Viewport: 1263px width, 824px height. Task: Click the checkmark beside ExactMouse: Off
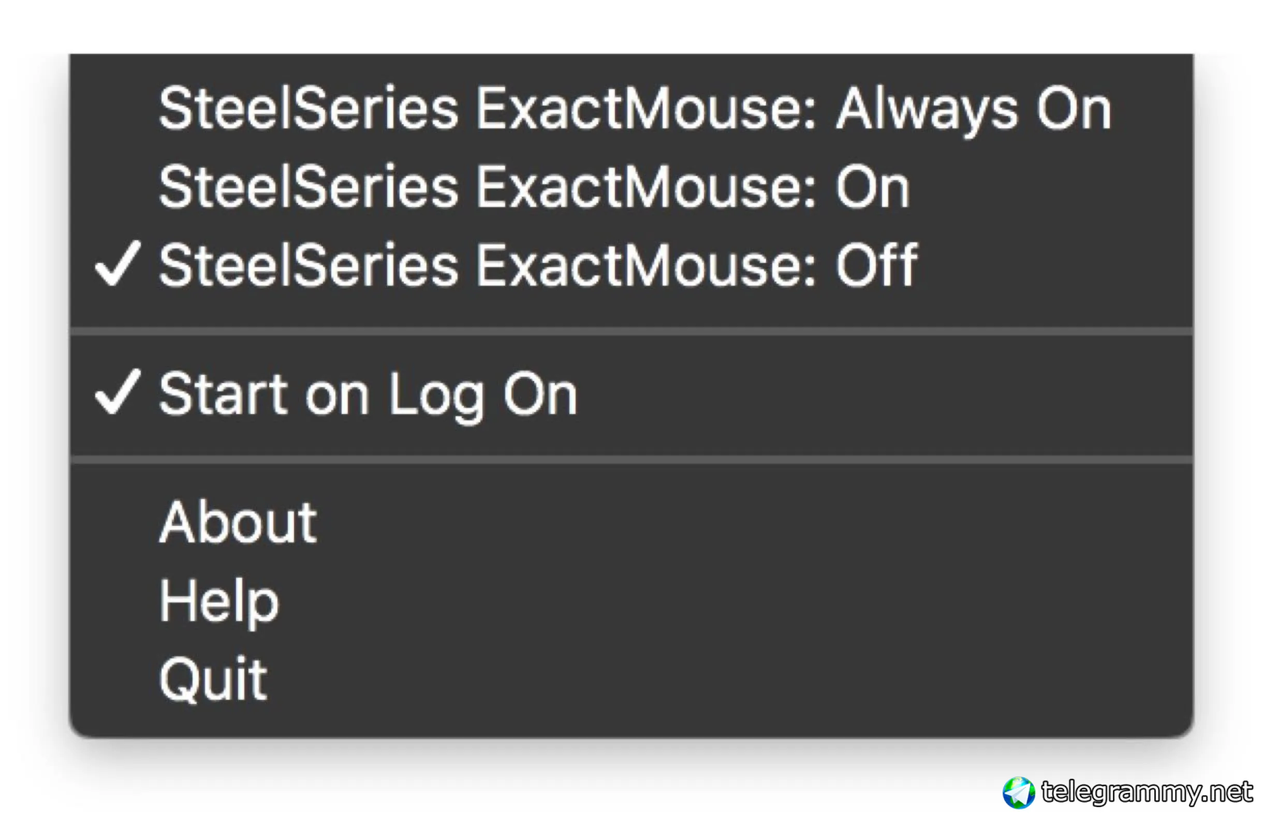click(118, 263)
